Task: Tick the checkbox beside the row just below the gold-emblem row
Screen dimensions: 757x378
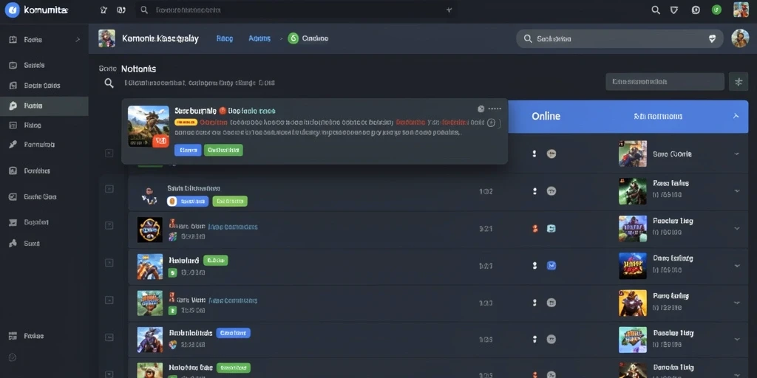Action: pos(109,263)
